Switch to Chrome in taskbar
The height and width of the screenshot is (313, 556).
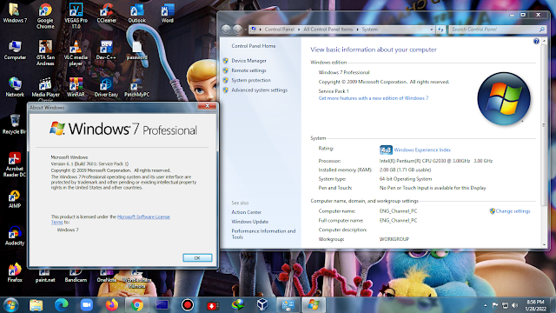click(x=137, y=305)
